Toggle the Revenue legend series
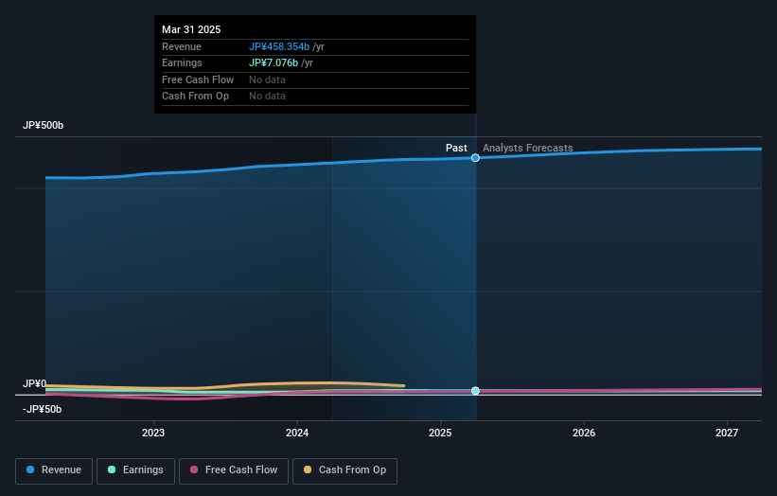Screen dimensions: 777x496 54,470
